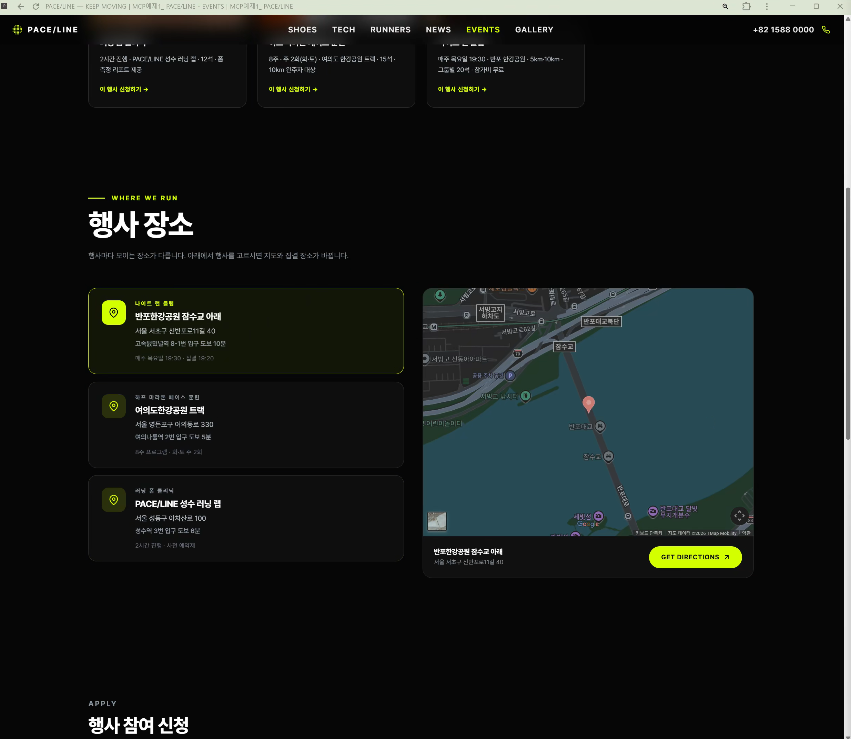The height and width of the screenshot is (739, 851).
Task: Click the browser address bar text
Action: pyautogui.click(x=169, y=7)
